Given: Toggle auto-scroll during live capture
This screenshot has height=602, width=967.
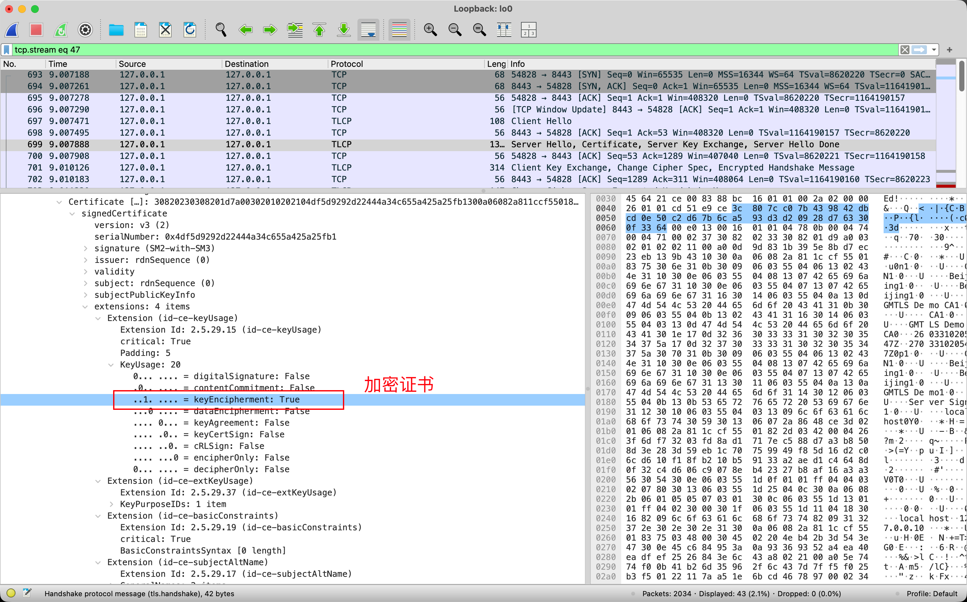Looking at the screenshot, I should coord(368,30).
